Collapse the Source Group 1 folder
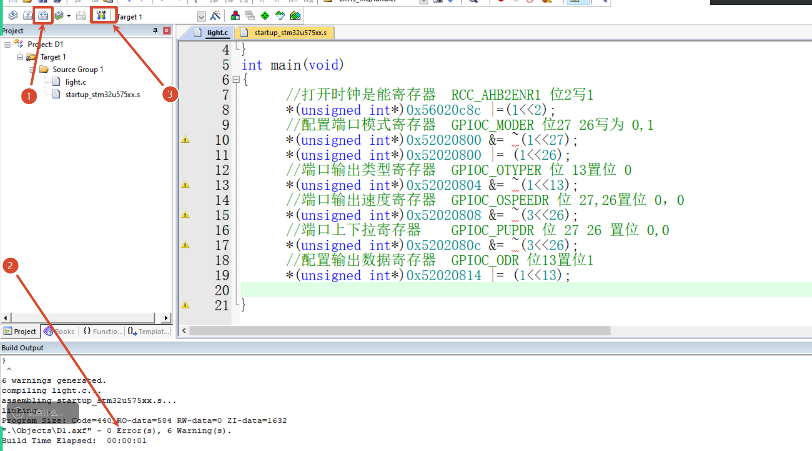Image resolution: width=812 pixels, height=451 pixels. (x=32, y=70)
